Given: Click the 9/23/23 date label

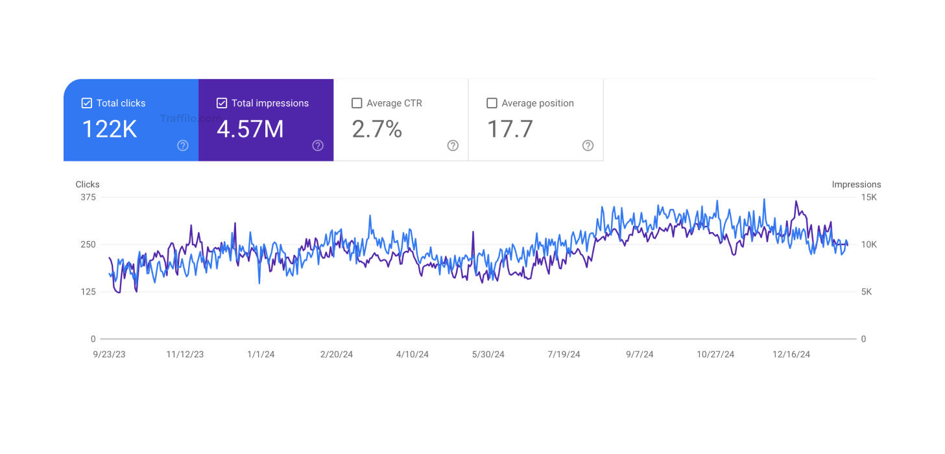Looking at the screenshot, I should [x=110, y=354].
